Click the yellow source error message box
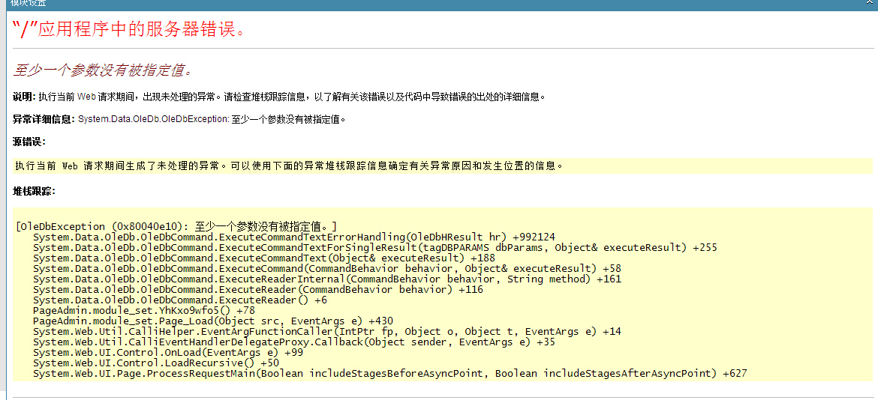The image size is (878, 400). 443,166
